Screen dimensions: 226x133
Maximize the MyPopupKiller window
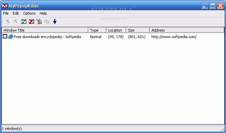(x=212, y=6)
